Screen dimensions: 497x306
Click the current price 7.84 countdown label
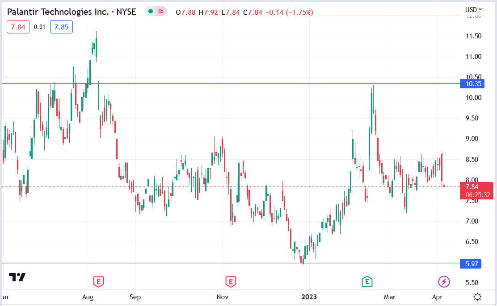(x=476, y=190)
